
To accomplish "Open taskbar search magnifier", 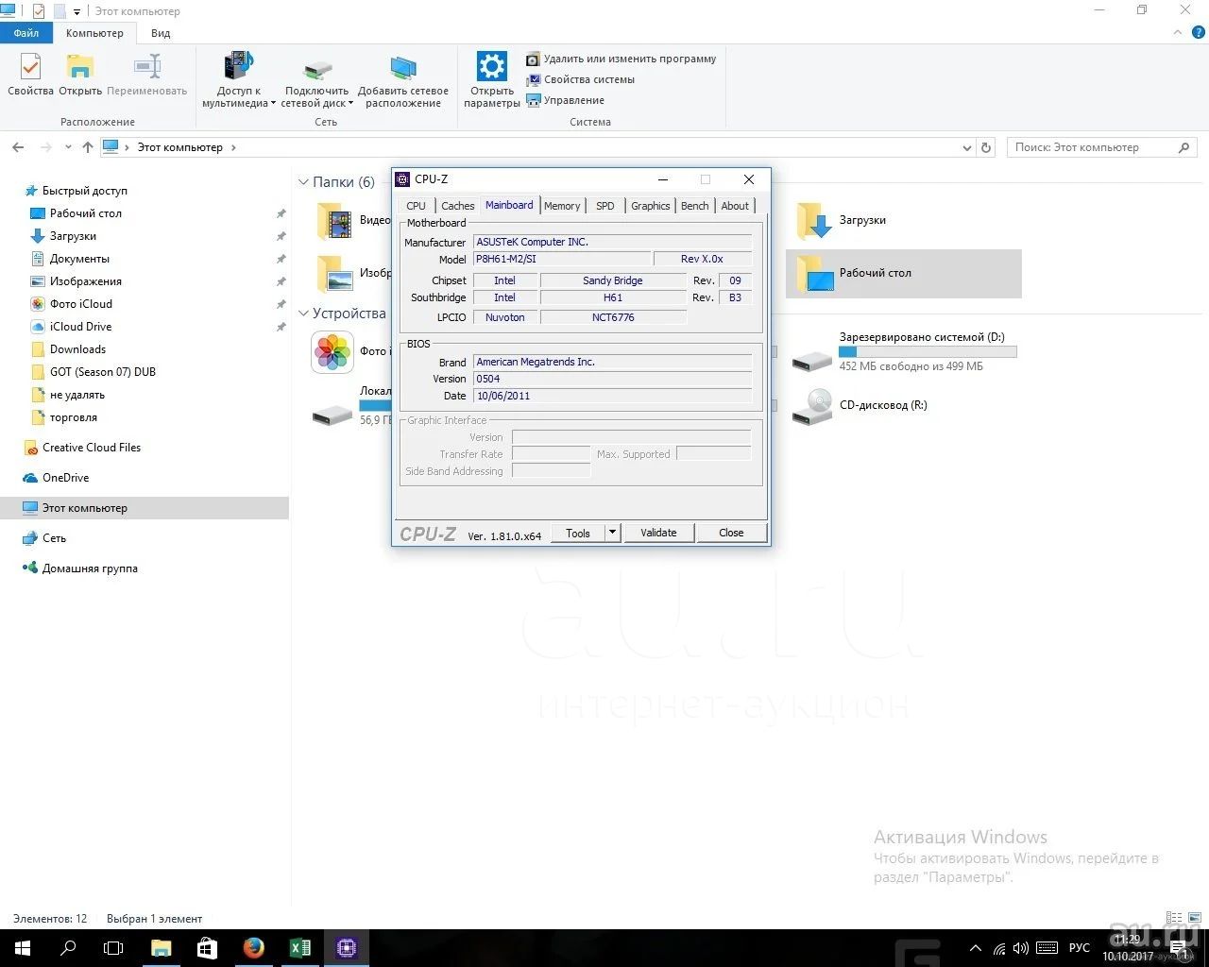I will 68,948.
